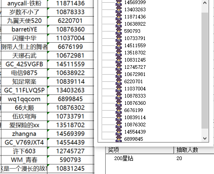Image resolution: width=214 pixels, height=174 pixels.
Task: Click the user icon beside 6220701 in list
Action: point(119,81)
